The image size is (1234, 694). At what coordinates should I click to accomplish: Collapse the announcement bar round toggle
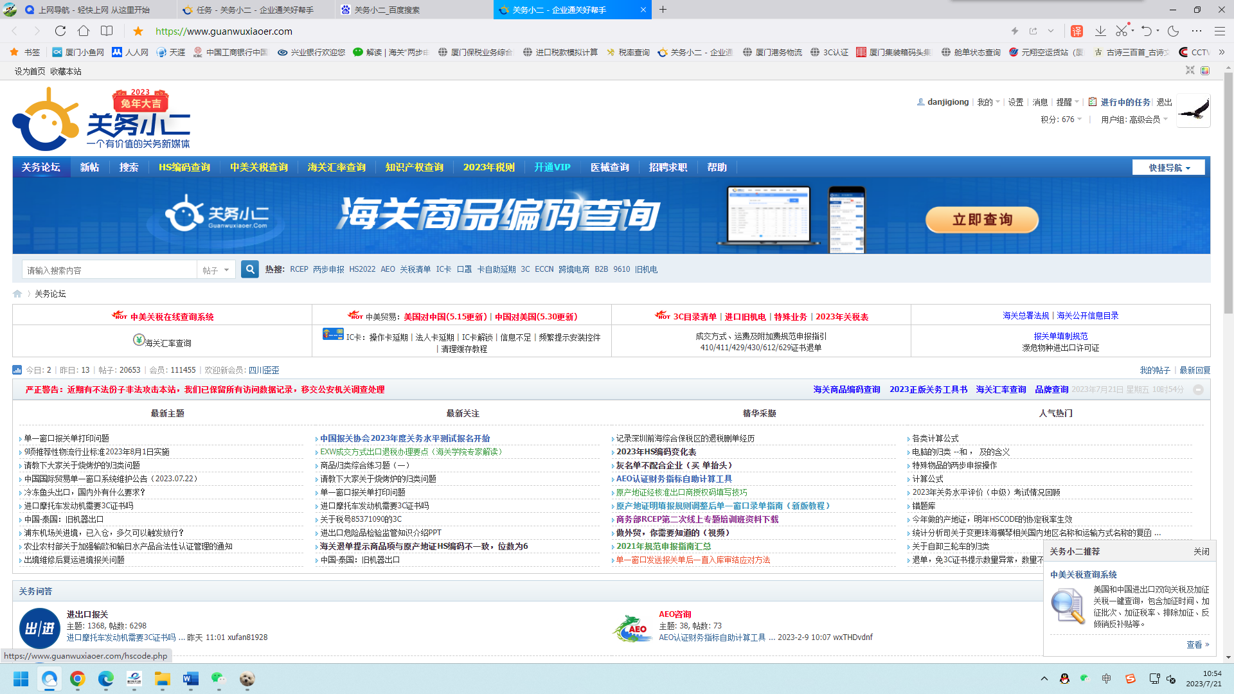[x=1198, y=389]
